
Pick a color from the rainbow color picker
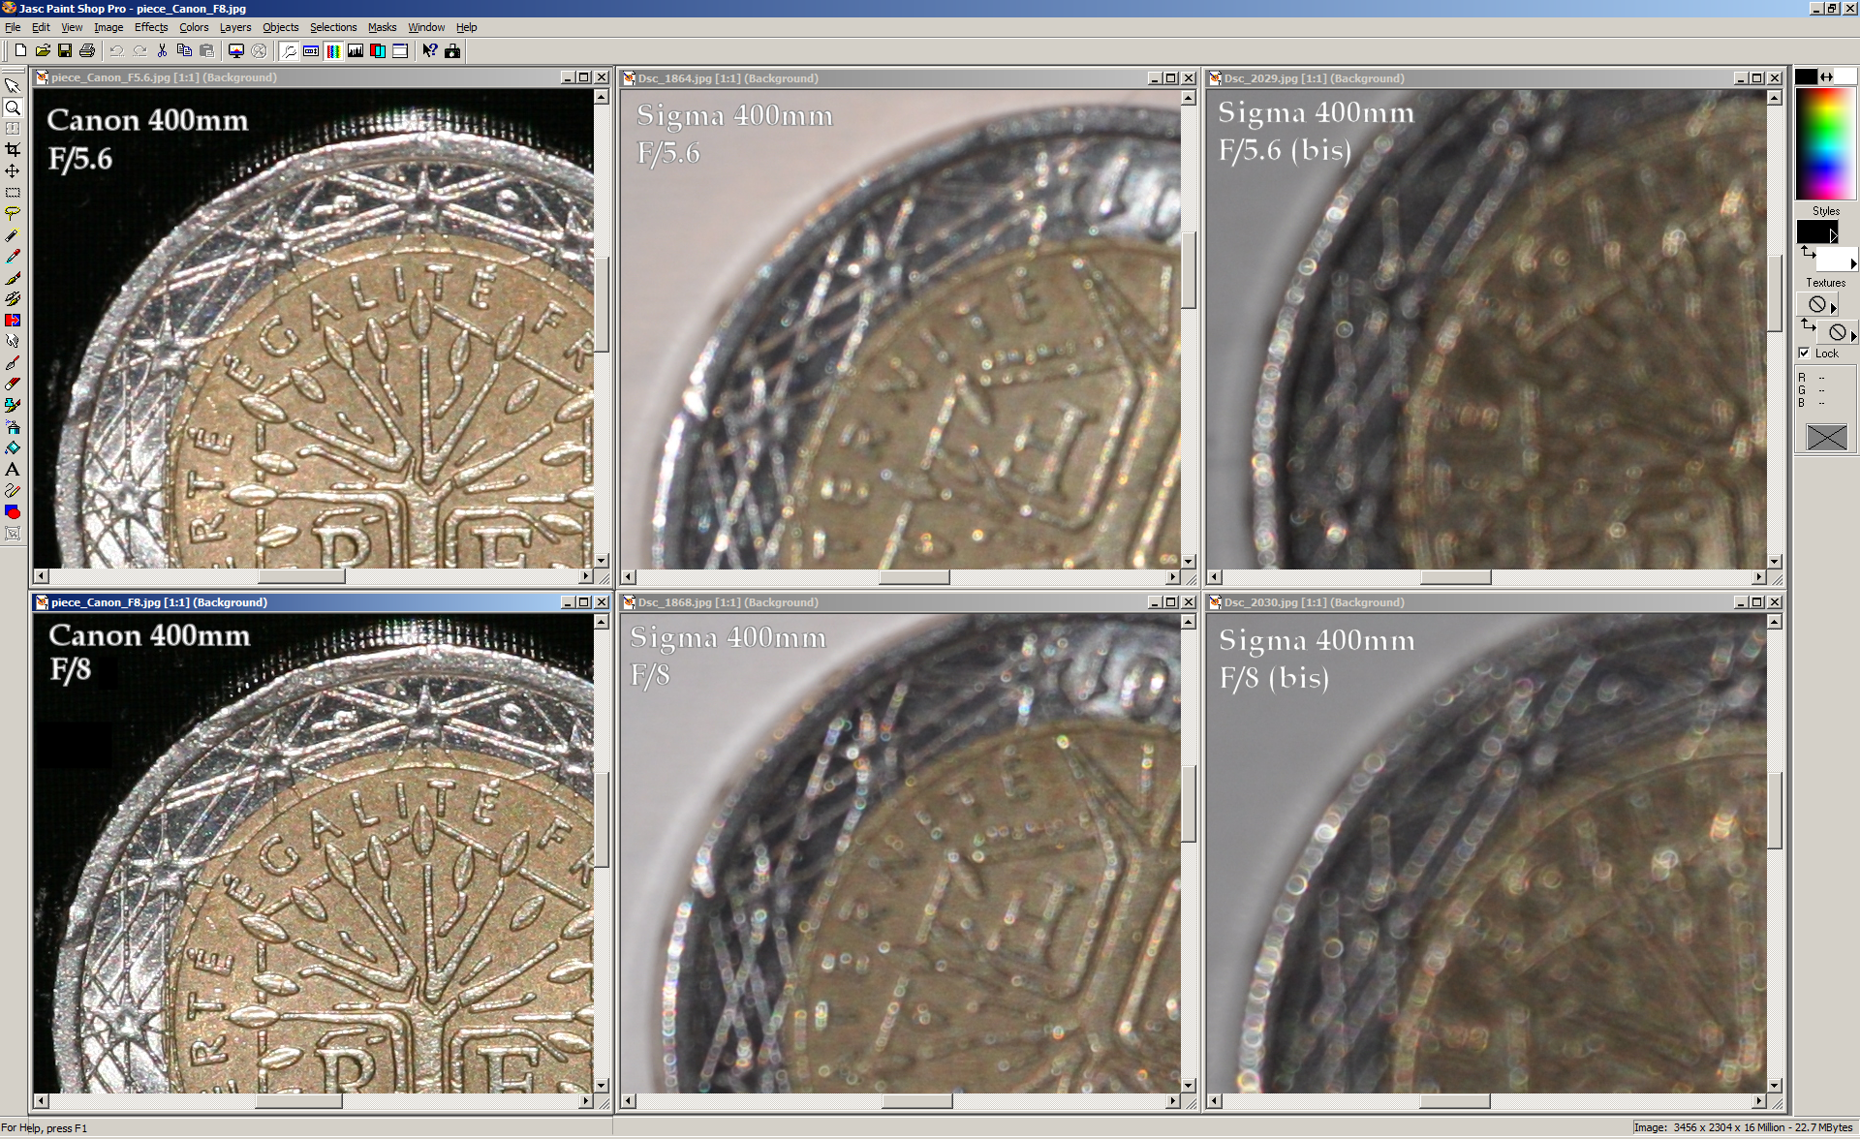tap(1825, 143)
